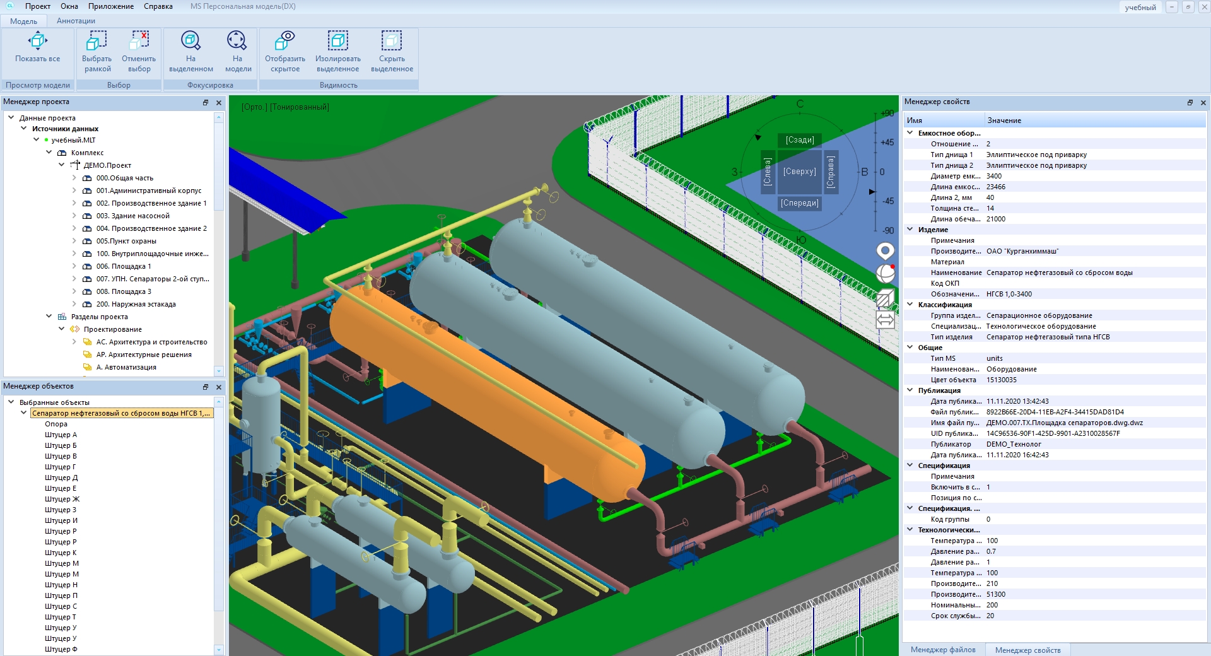The height and width of the screenshot is (656, 1211).
Task: Click the Show All (Показать все) icon
Action: [x=37, y=42]
